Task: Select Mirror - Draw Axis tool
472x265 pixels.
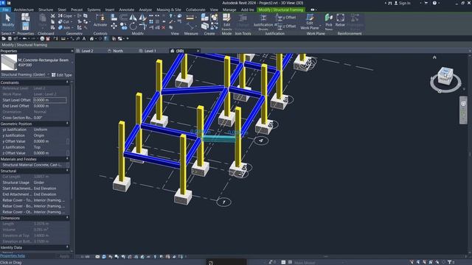Action: click(x=142, y=17)
